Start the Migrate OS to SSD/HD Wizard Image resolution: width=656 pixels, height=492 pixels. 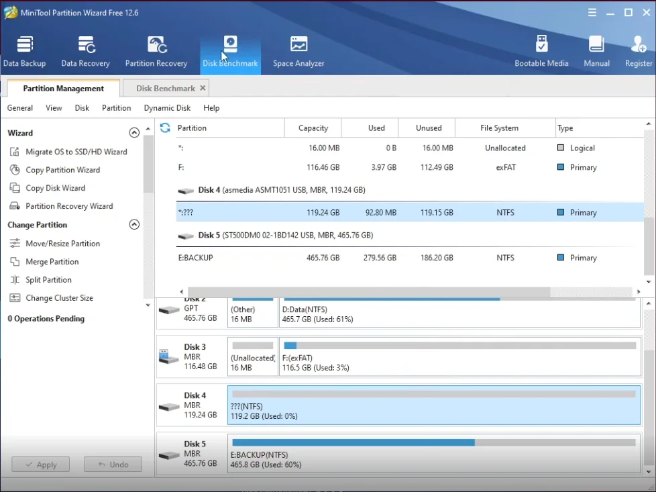[x=76, y=152]
